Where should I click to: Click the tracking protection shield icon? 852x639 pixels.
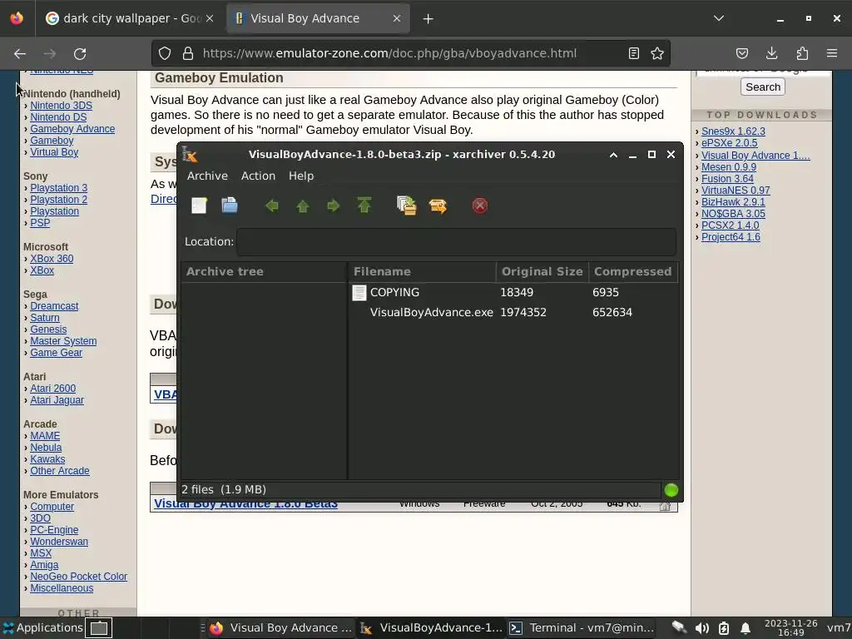pos(165,53)
